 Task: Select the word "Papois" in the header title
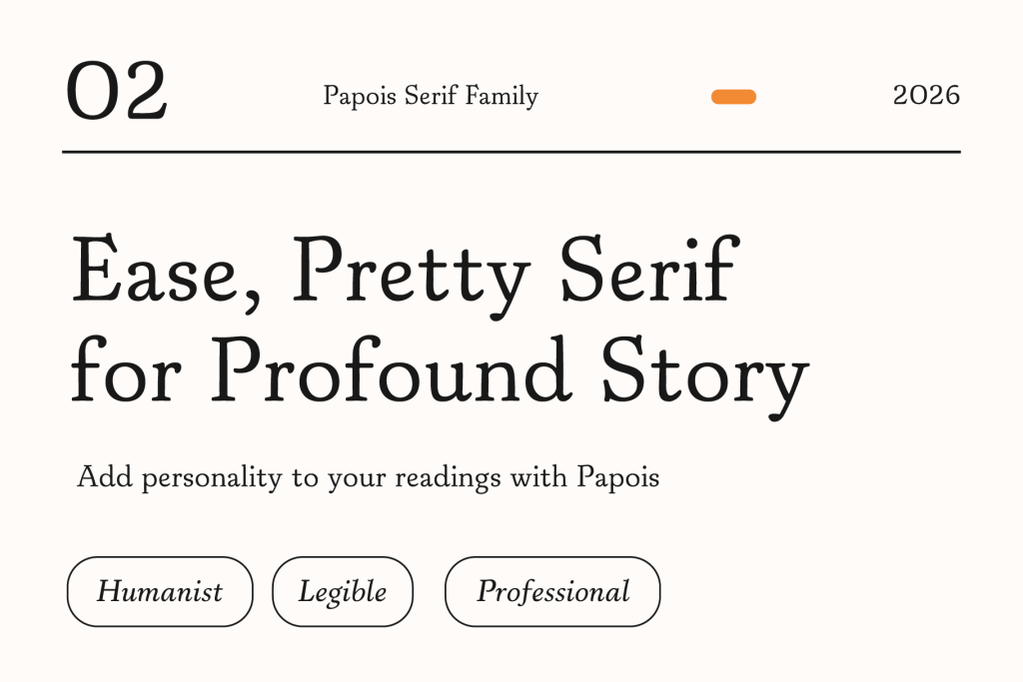[356, 97]
